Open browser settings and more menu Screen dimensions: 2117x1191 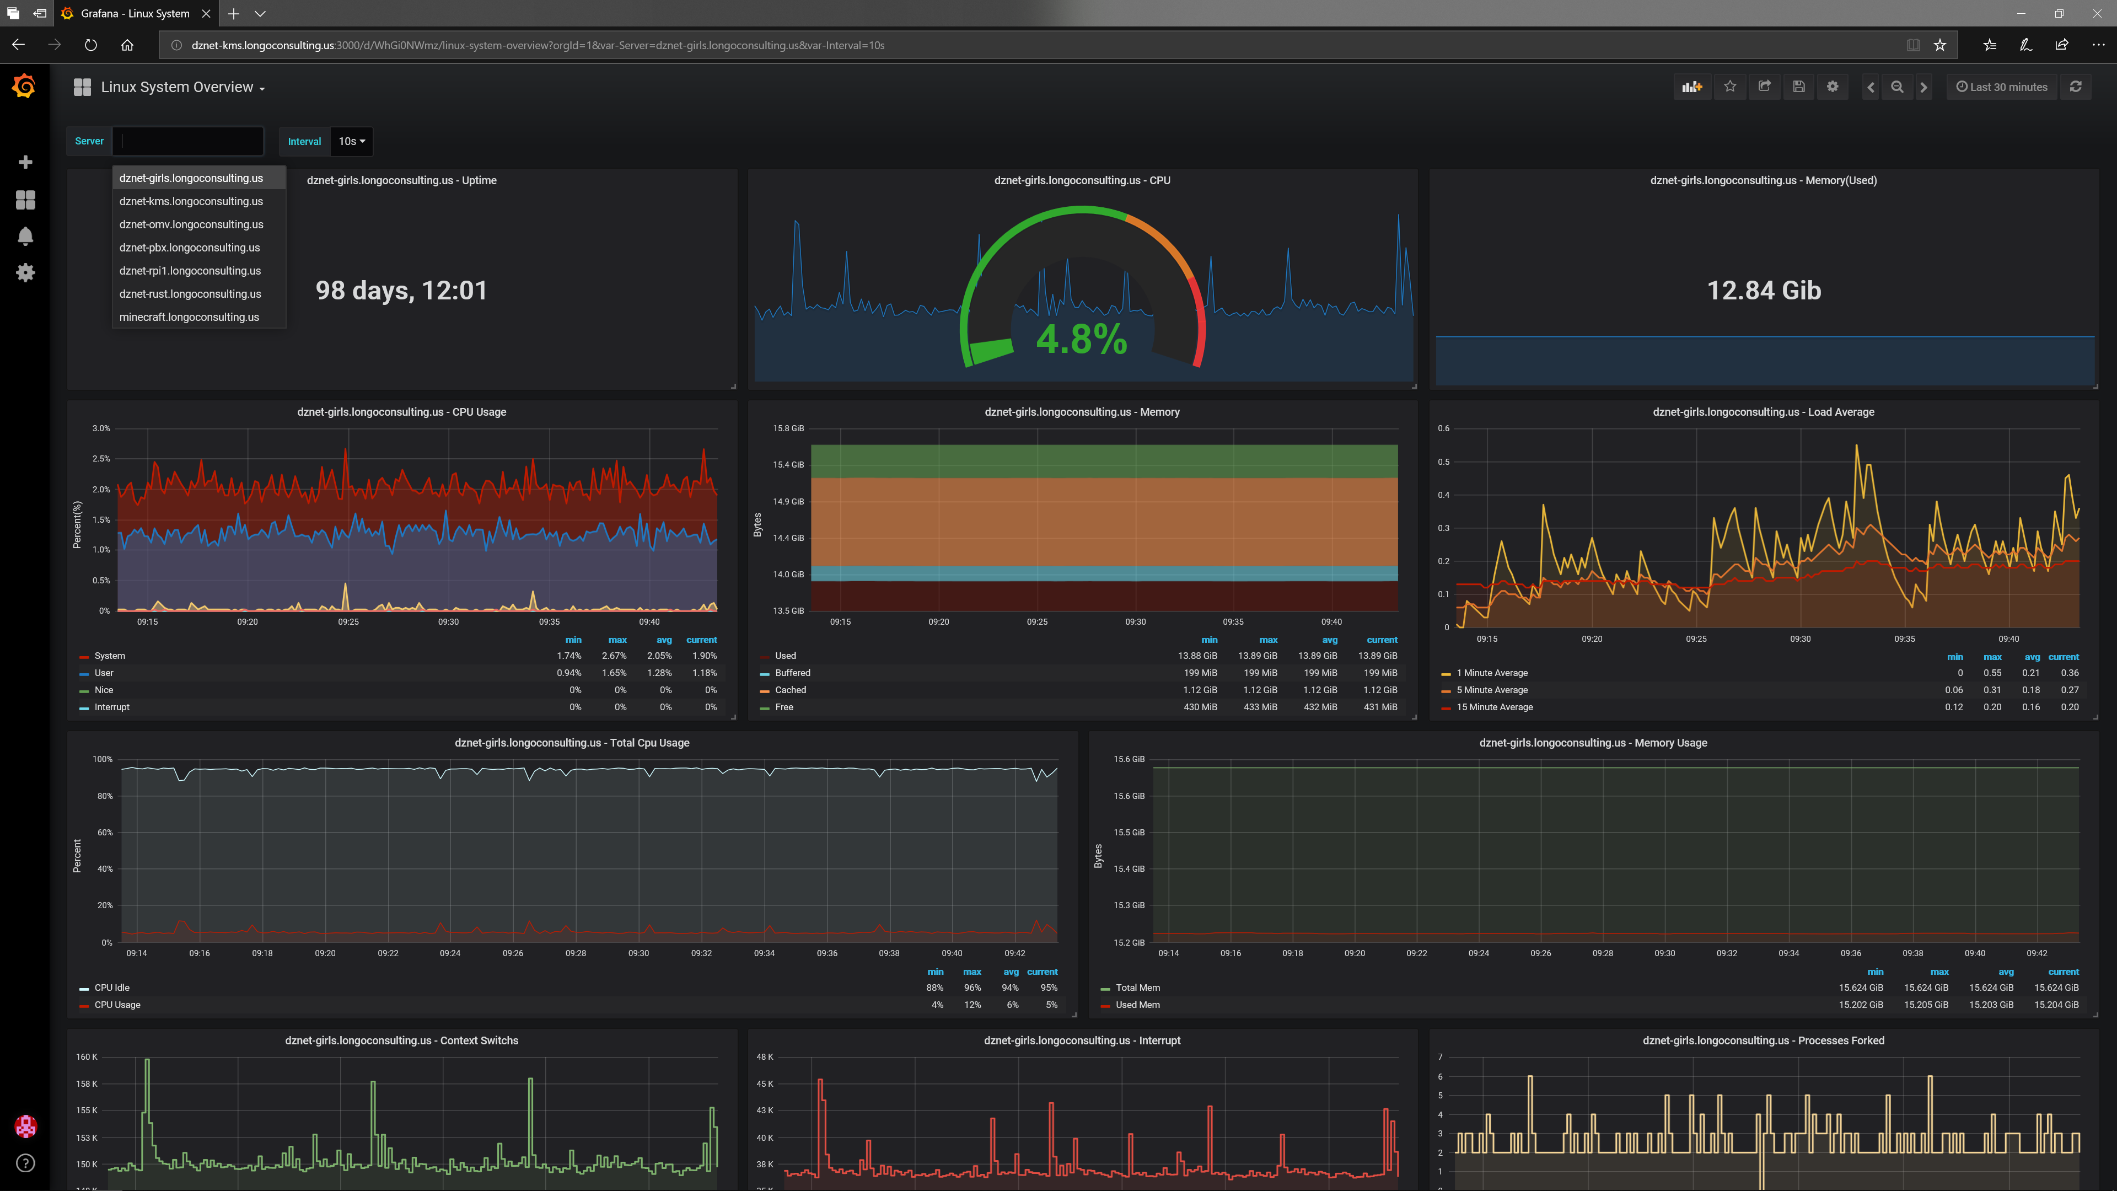tap(2098, 45)
